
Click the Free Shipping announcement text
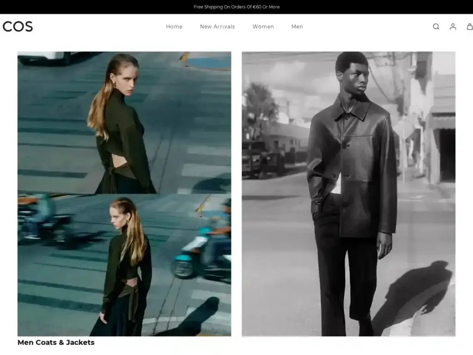click(x=236, y=7)
